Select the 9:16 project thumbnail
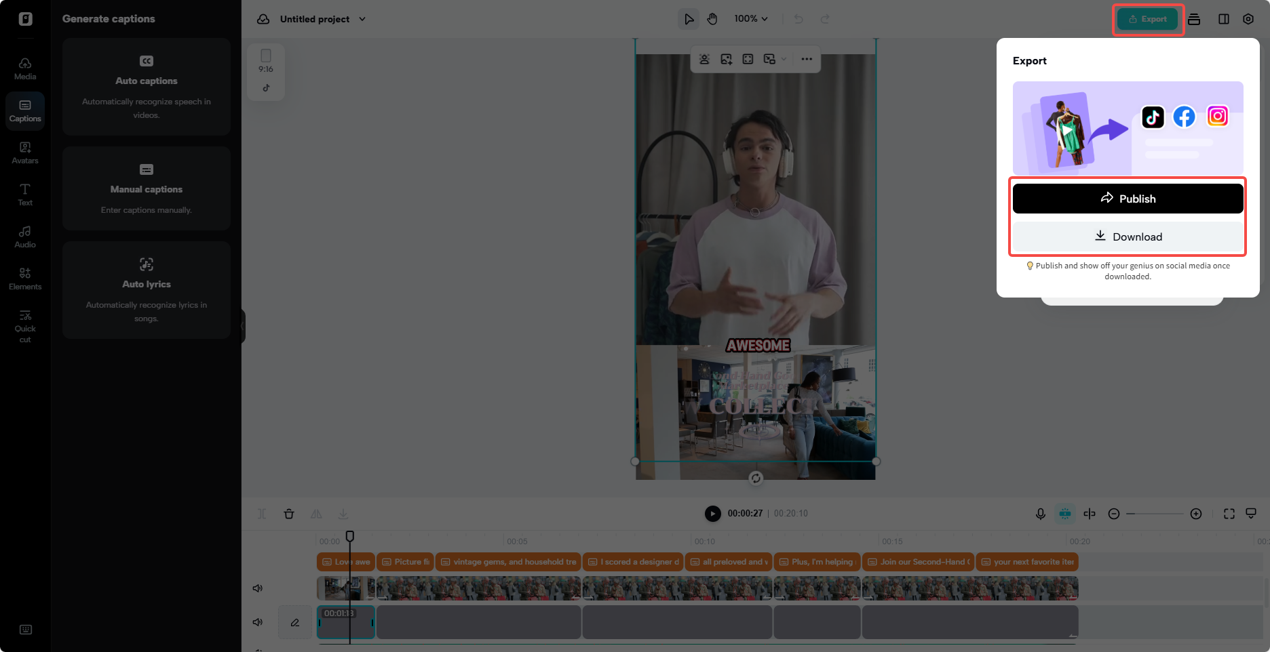This screenshot has width=1270, height=652. (266, 71)
